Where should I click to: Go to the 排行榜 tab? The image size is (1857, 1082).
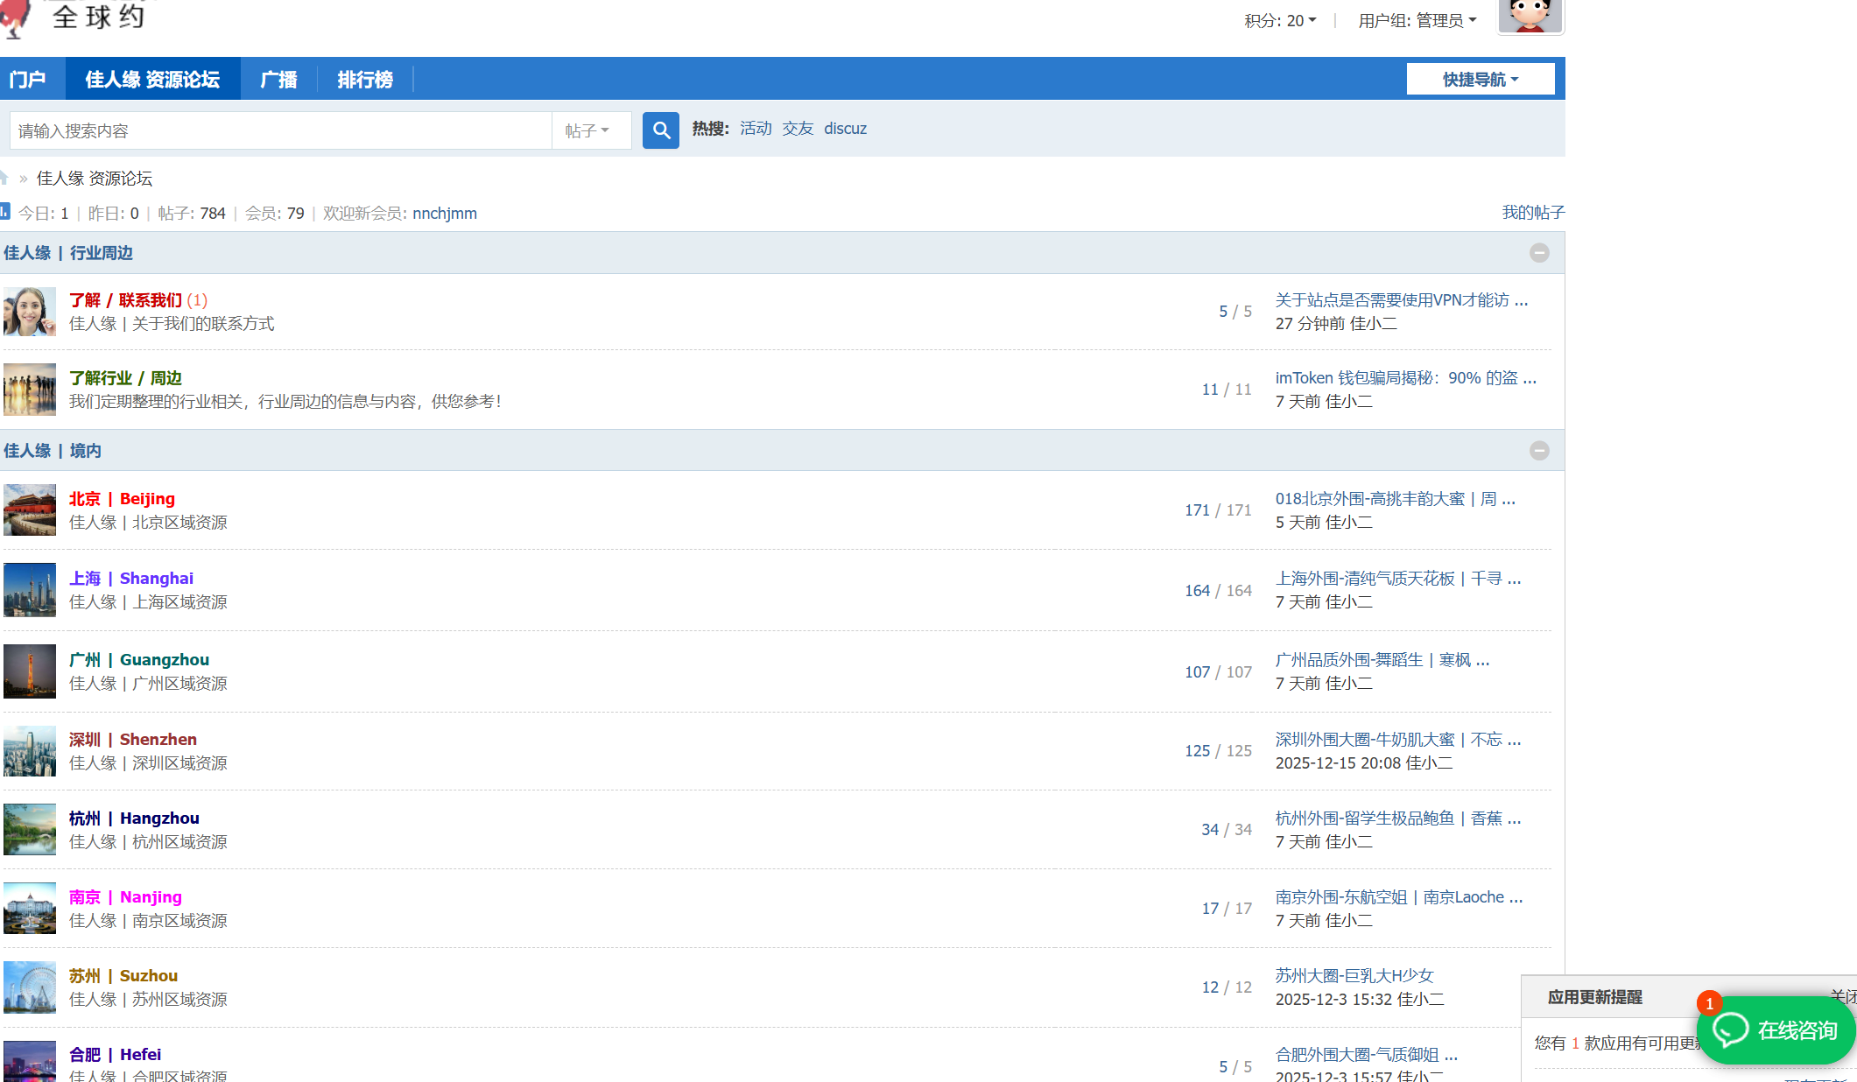[365, 80]
